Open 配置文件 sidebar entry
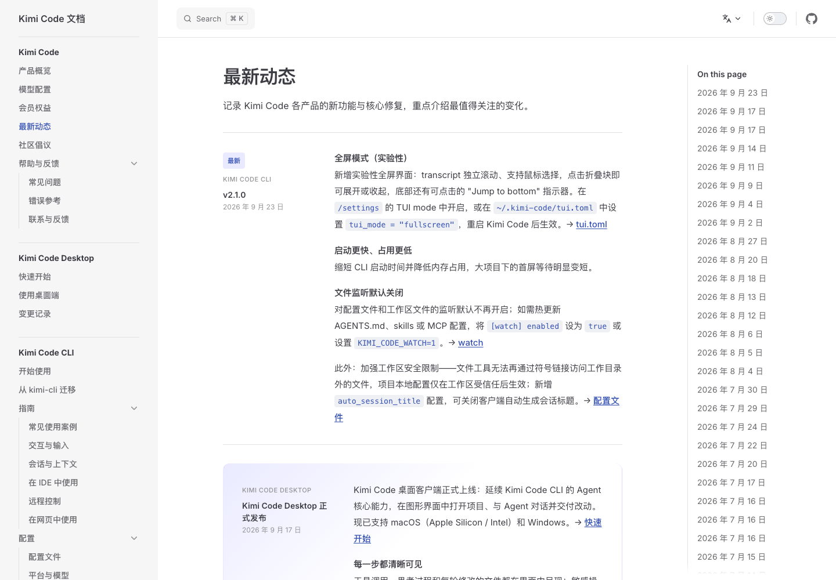Screen dimensions: 836x580 45,557
